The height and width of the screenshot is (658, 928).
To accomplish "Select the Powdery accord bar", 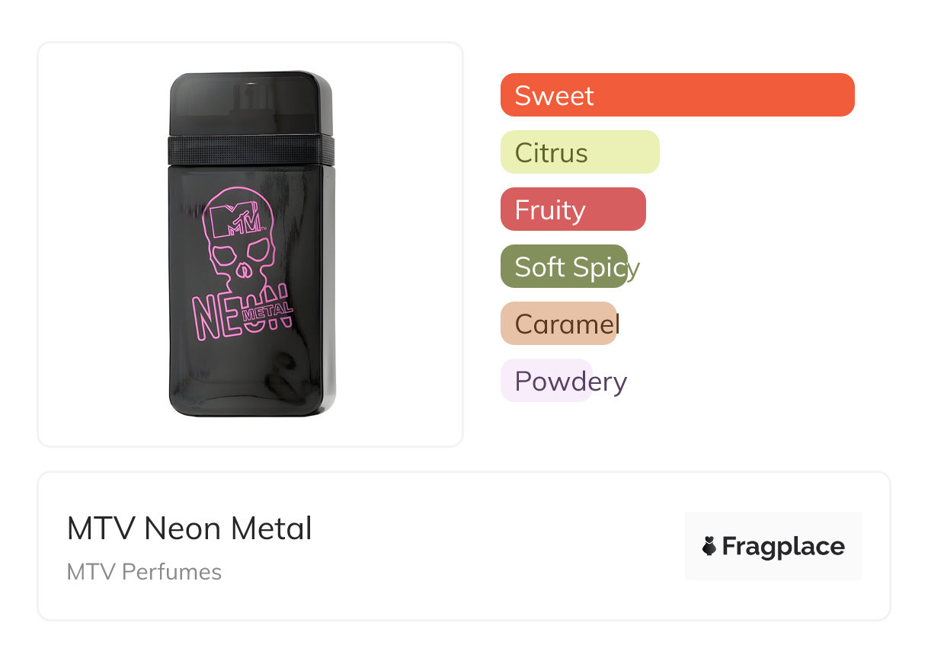I will [546, 381].
